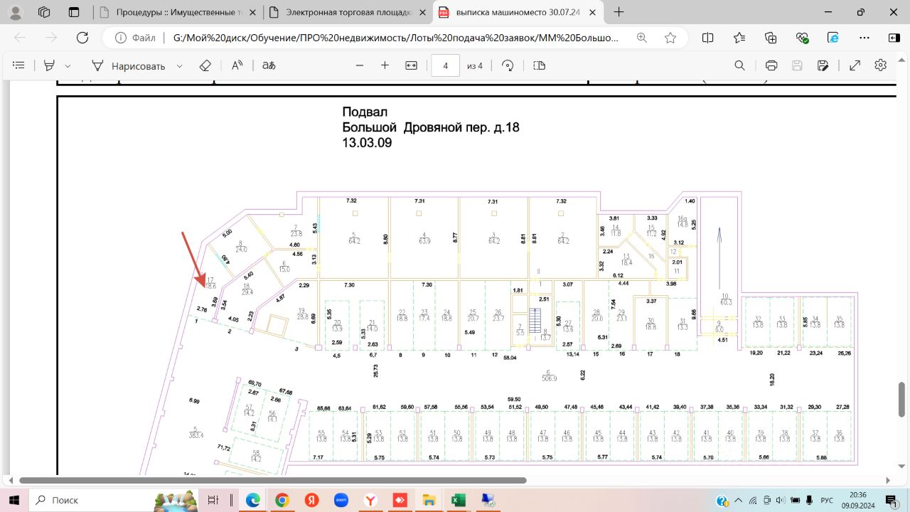Show hidden system tray icons

pos(738,500)
